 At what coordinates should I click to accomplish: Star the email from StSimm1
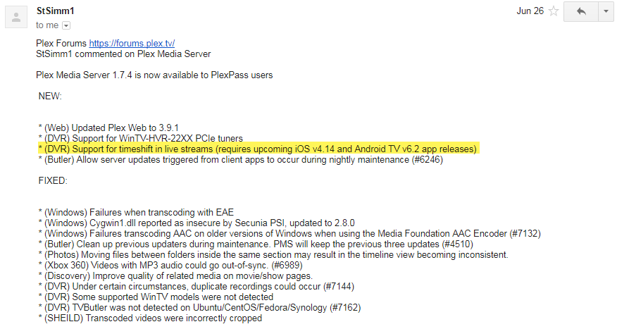554,11
